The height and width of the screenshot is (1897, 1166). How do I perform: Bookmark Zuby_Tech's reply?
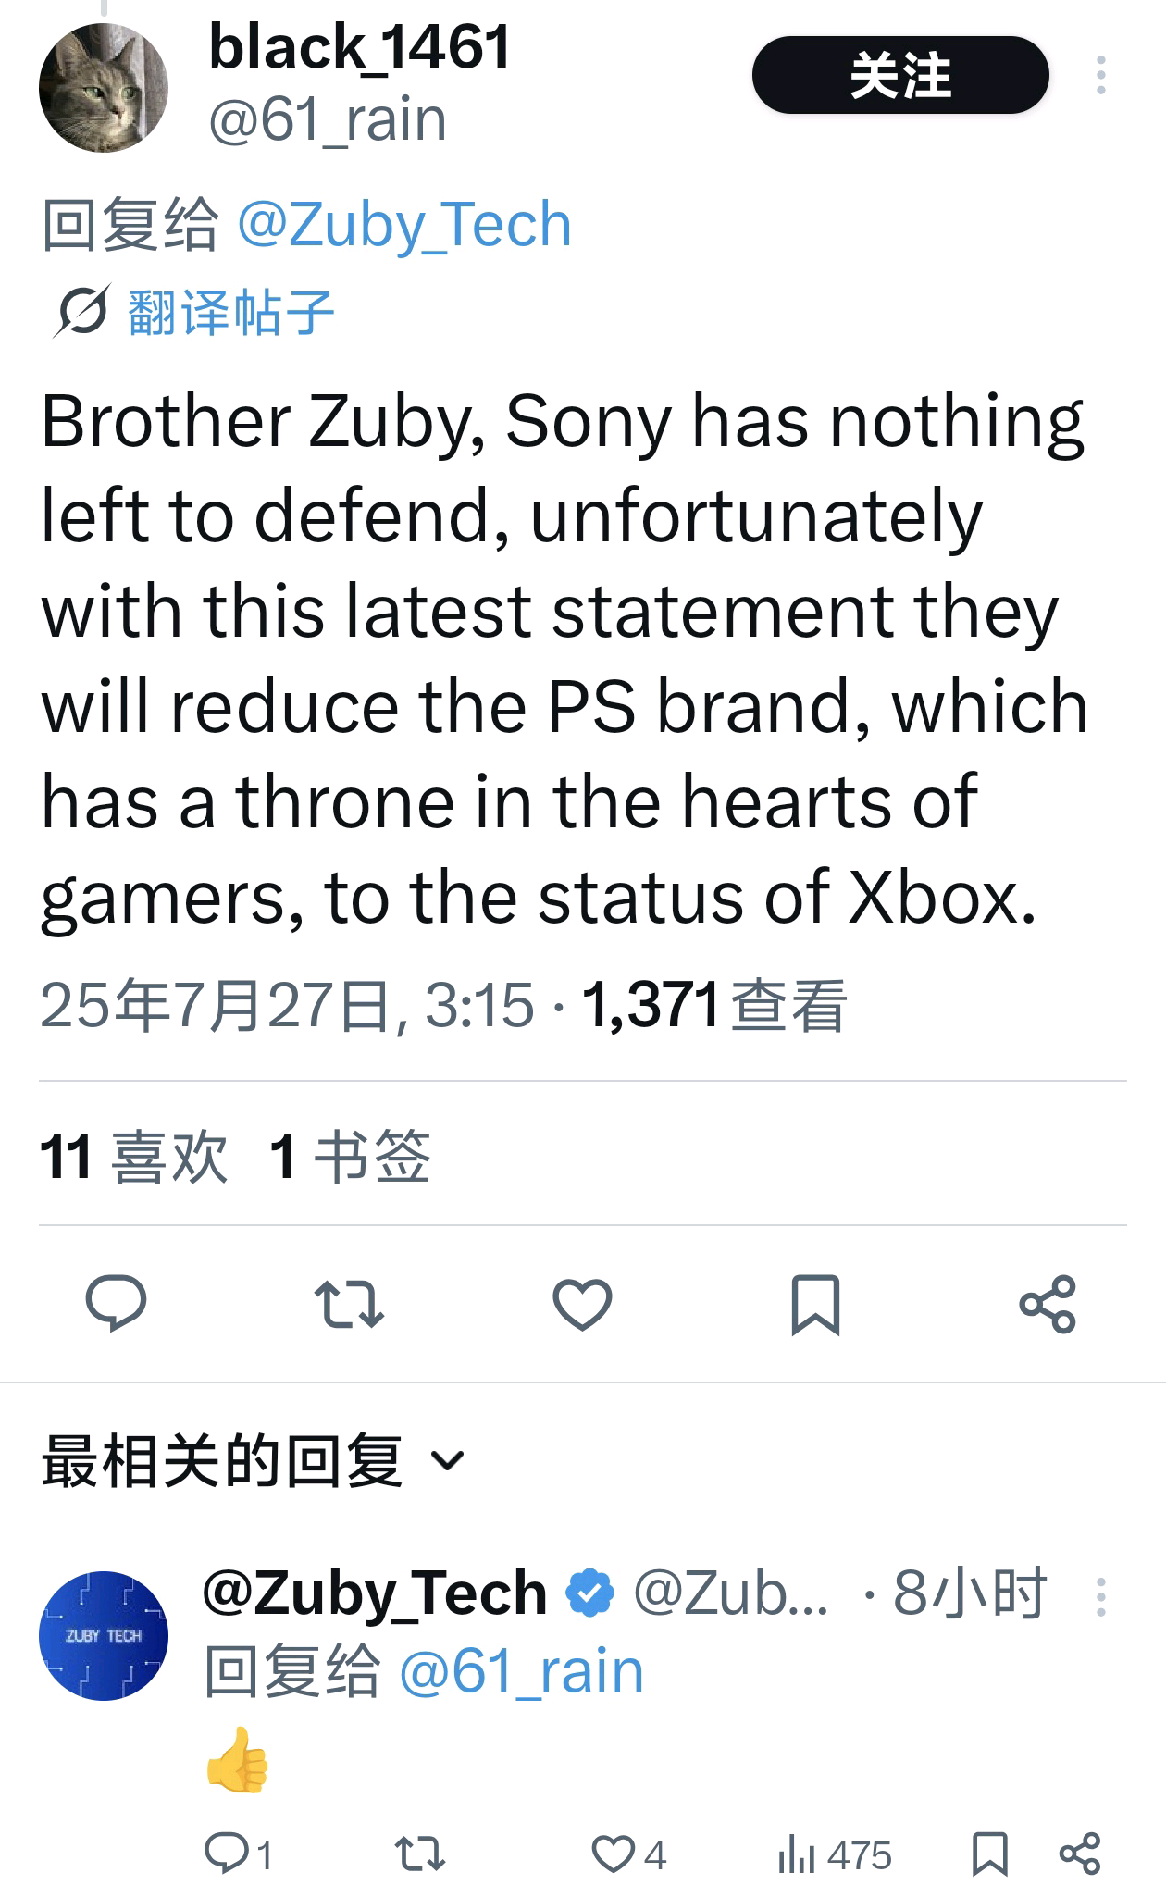tap(989, 1854)
